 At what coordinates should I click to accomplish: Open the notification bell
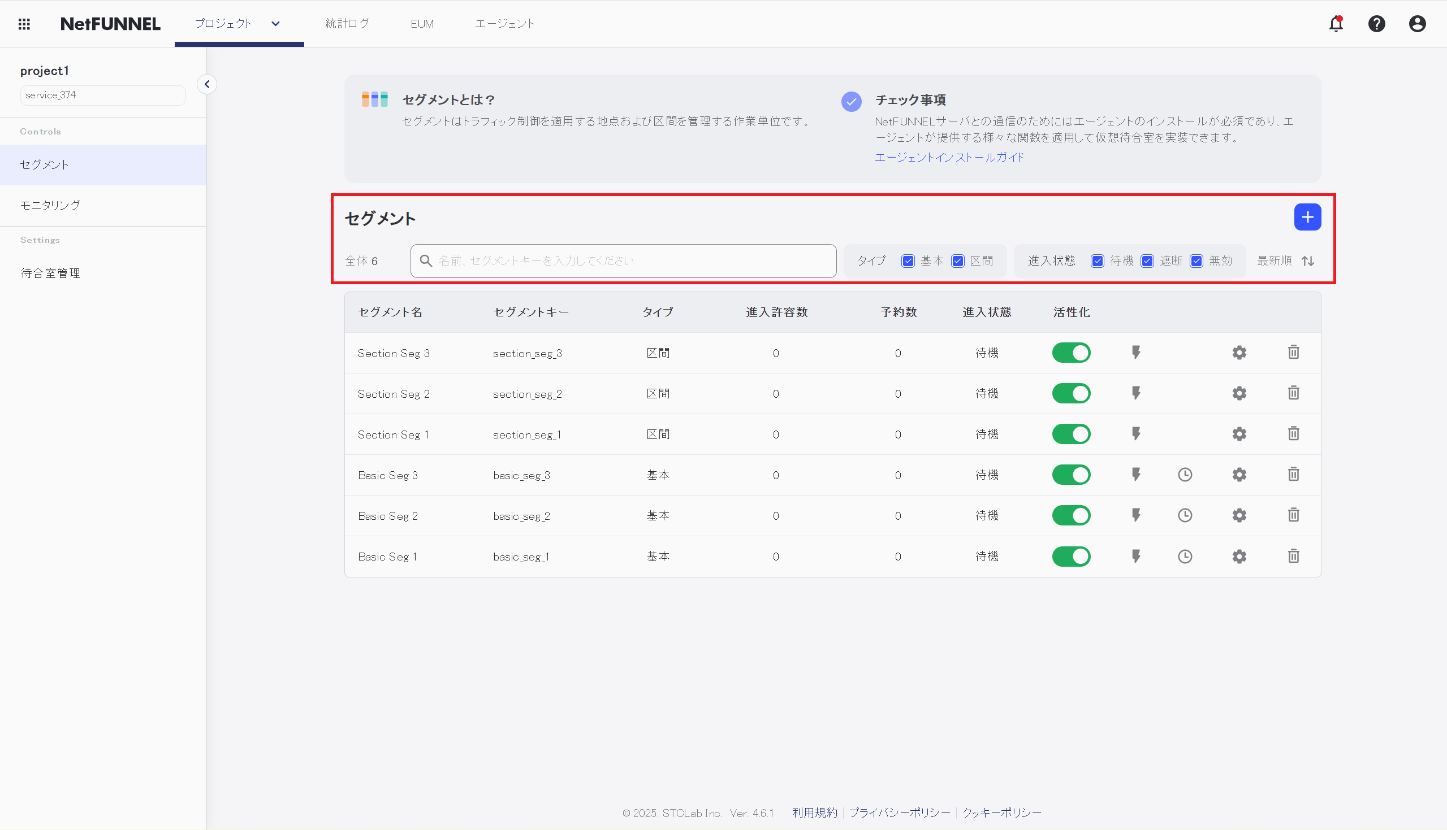click(x=1336, y=23)
